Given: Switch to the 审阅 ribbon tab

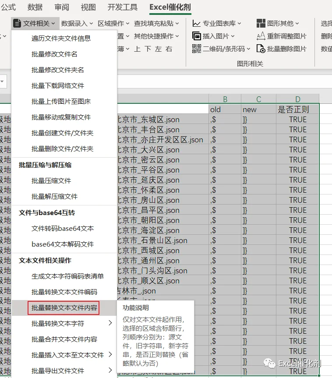Looking at the screenshot, I should (x=62, y=7).
